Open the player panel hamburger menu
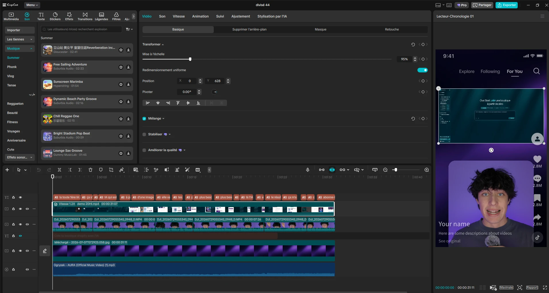This screenshot has width=549, height=293. pos(542,16)
